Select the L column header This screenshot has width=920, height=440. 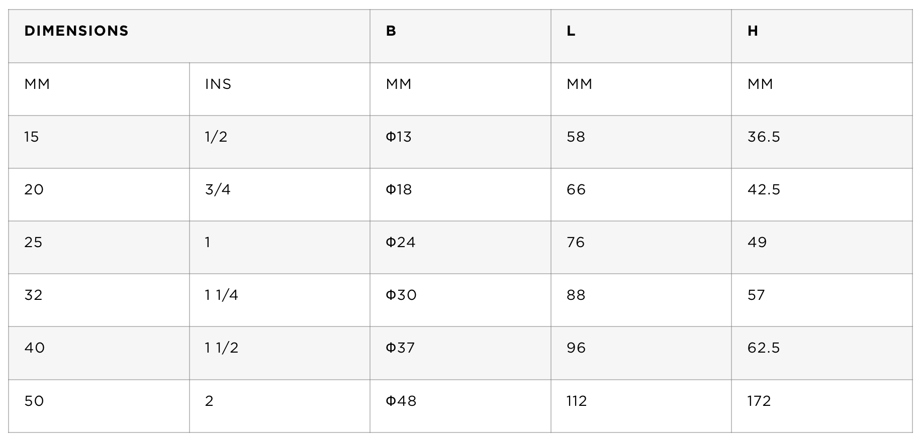coord(641,36)
